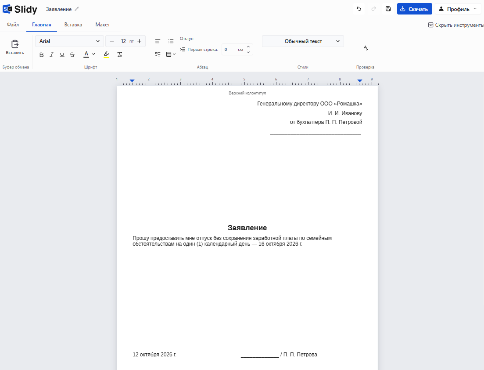Expand the Обычный текст style dropdown
Screen dimensions: 484x370
pyautogui.click(x=303, y=41)
